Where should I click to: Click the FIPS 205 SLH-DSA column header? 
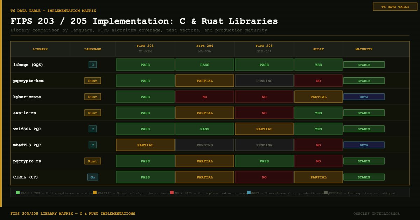(x=264, y=49)
